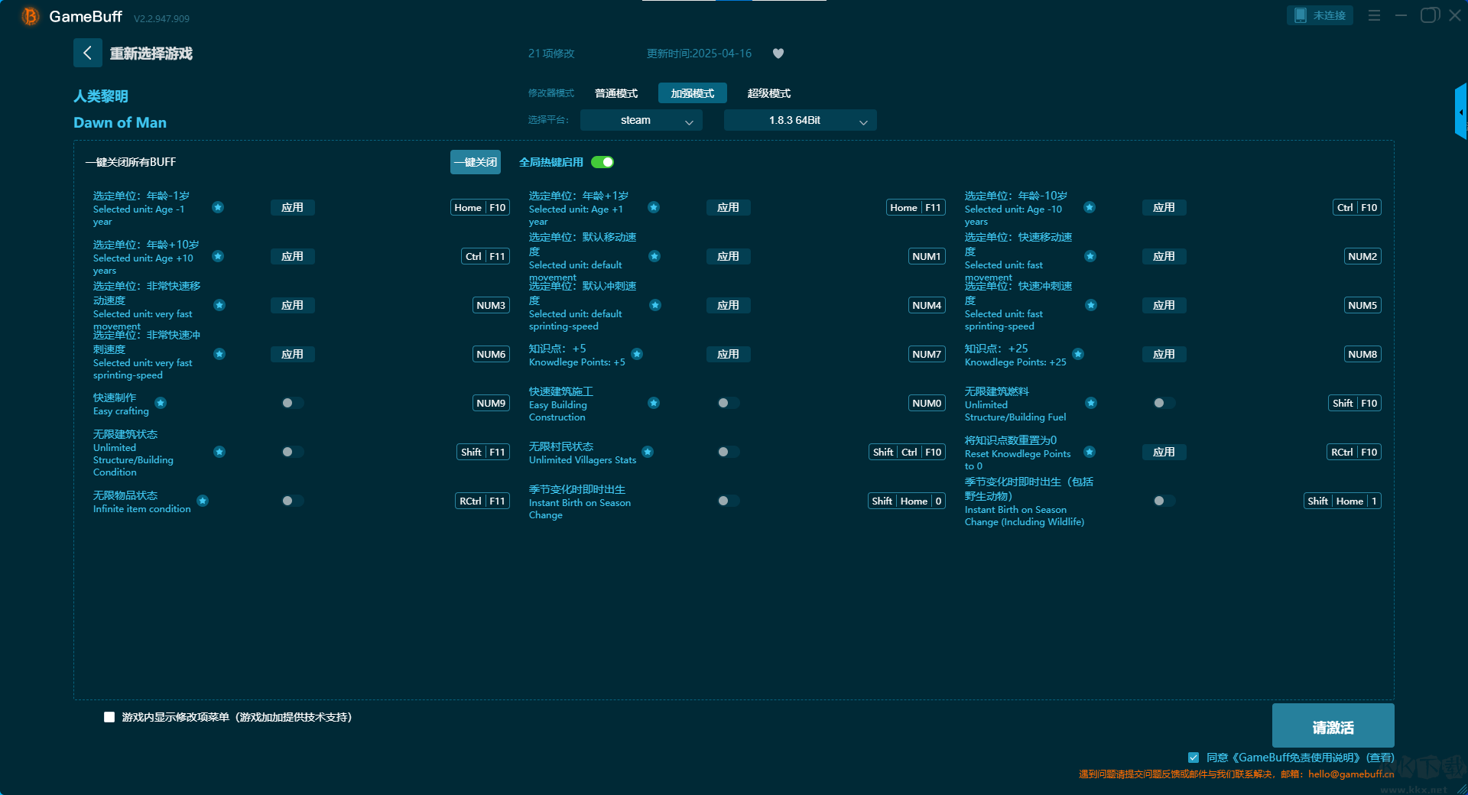Expand the blue side panel arrow
Viewport: 1468px width, 795px height.
(x=1460, y=112)
